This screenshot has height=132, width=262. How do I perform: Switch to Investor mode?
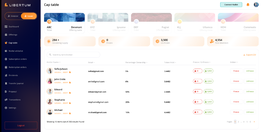click(13, 16)
